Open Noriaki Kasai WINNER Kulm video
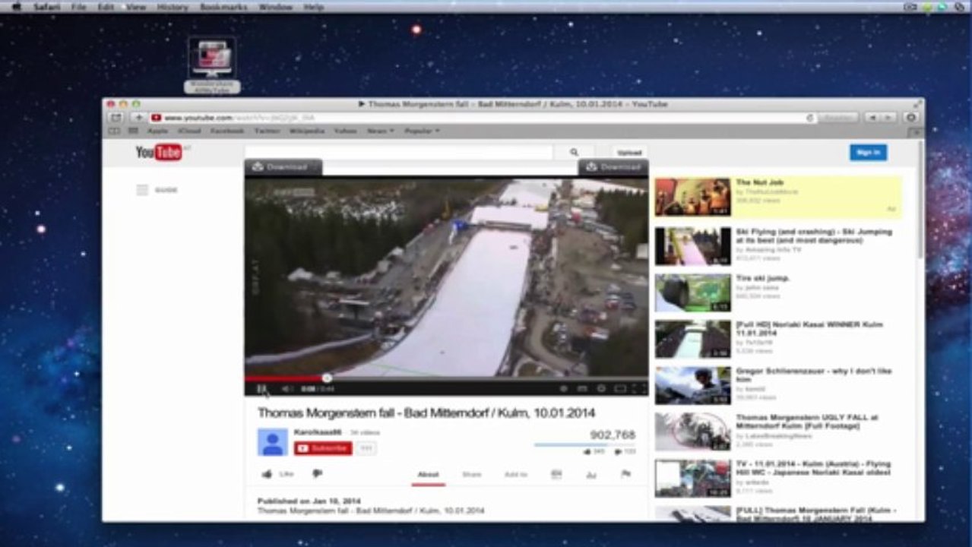This screenshot has height=547, width=972. 778,339
